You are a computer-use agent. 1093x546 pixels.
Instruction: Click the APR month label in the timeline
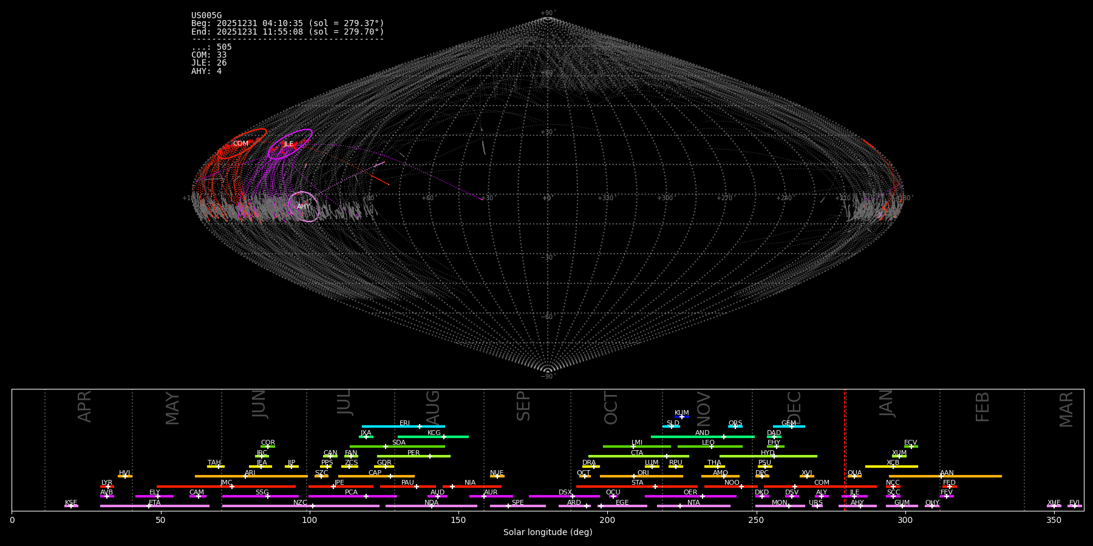[x=85, y=406]
